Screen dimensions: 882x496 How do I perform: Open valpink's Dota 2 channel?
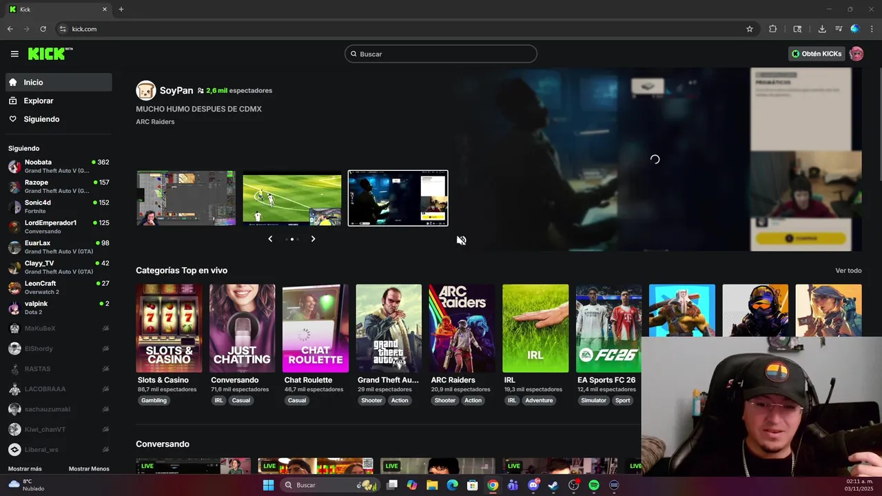tap(59, 308)
